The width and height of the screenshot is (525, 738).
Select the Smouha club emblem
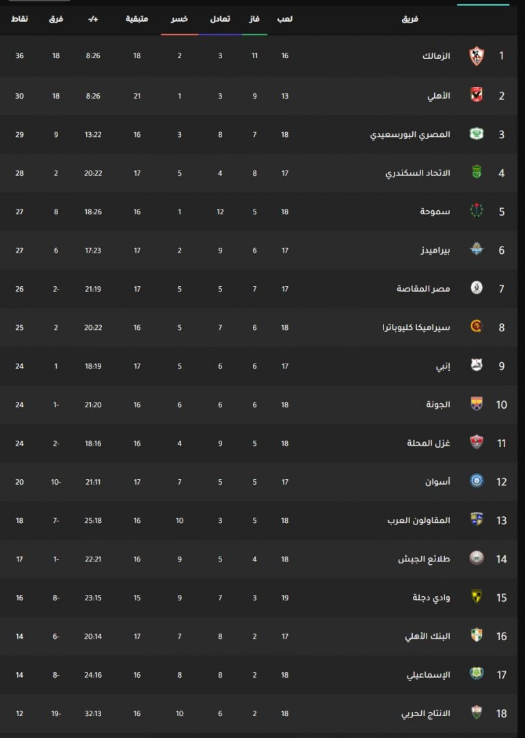pos(476,211)
